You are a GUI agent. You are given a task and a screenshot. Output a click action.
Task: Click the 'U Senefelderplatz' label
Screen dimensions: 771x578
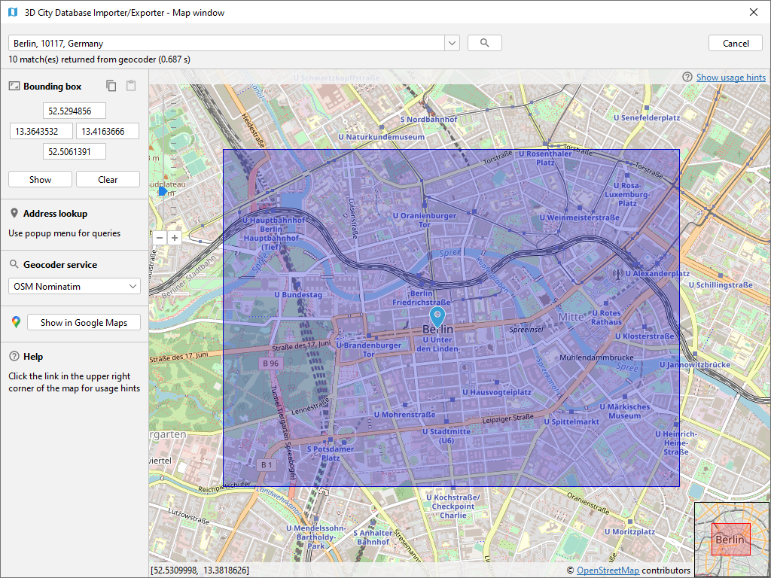pos(647,117)
